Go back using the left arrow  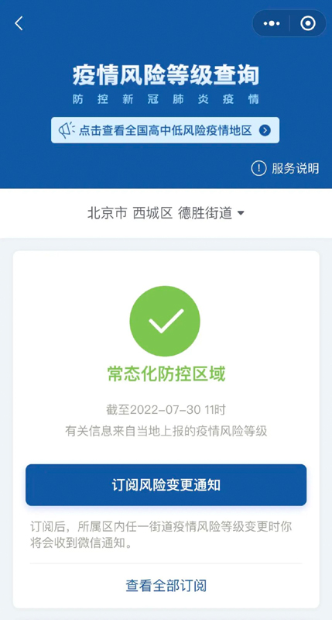[x=19, y=24]
